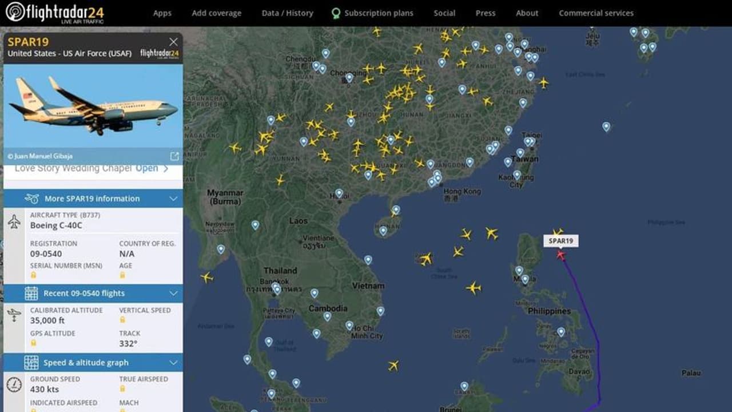This screenshot has width=732, height=412.
Task: Open the Data / History menu
Action: point(287,13)
